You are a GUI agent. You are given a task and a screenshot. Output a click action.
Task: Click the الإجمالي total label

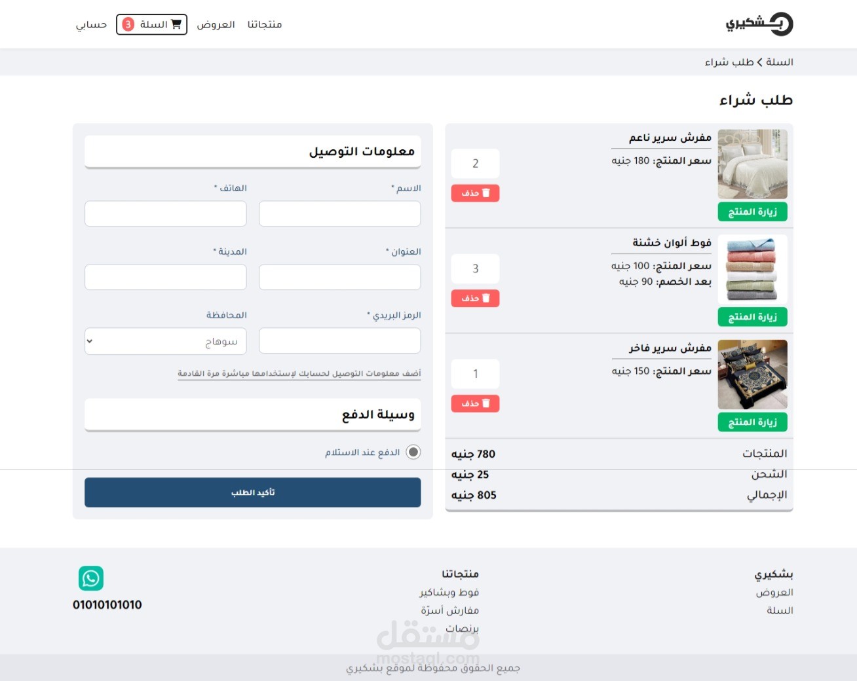pyautogui.click(x=767, y=494)
